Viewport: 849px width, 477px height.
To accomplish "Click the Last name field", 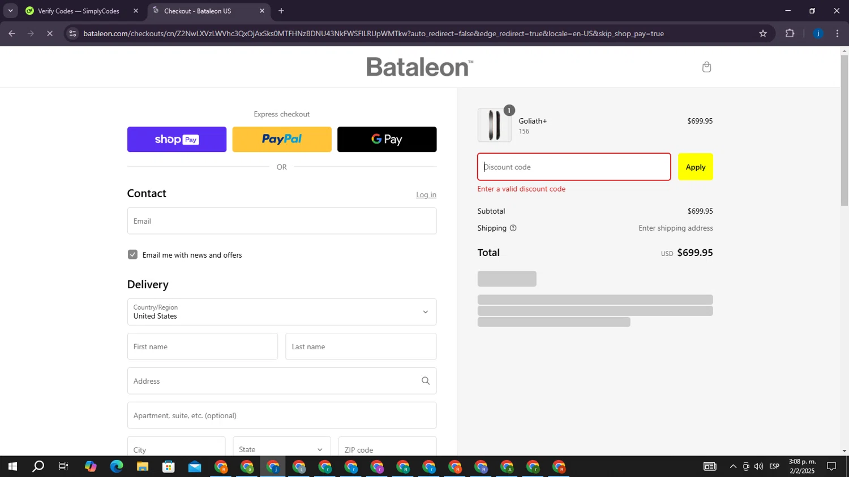I will (361, 346).
